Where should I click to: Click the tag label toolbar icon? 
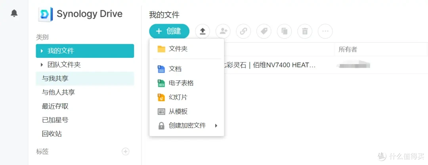(x=264, y=31)
